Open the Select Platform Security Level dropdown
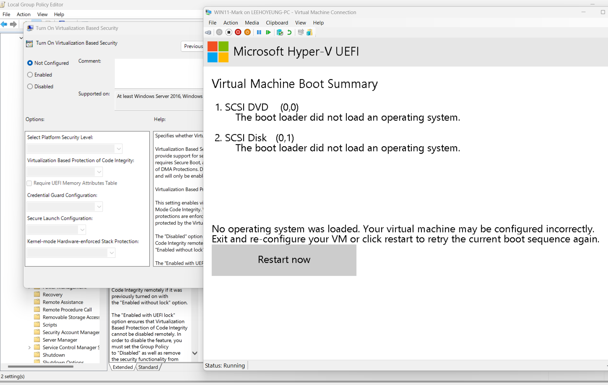Screen dimensions: 608x385 pos(118,148)
